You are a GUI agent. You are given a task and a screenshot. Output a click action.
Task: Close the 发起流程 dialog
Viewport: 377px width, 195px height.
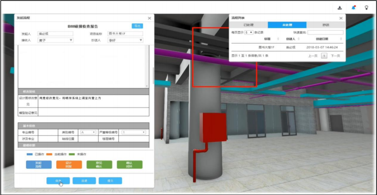click(150, 18)
